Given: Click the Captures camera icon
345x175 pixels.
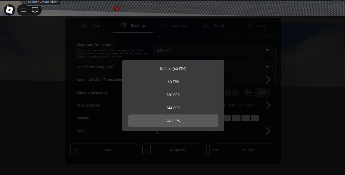Looking at the screenshot, I should click(x=164, y=25).
